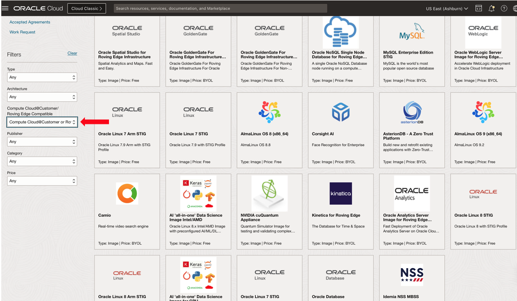Click the AsterionDB spiral logo
Screen dimensions: 517x301
pos(412,112)
